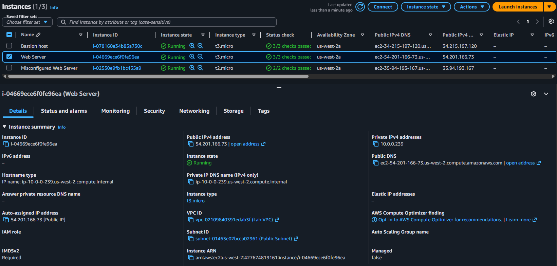Screen dimensions: 557x266
Task: Open the Networking tab
Action: (194, 111)
